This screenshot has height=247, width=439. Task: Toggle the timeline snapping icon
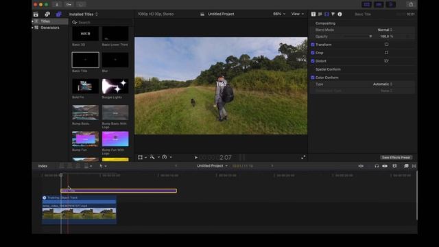385,166
